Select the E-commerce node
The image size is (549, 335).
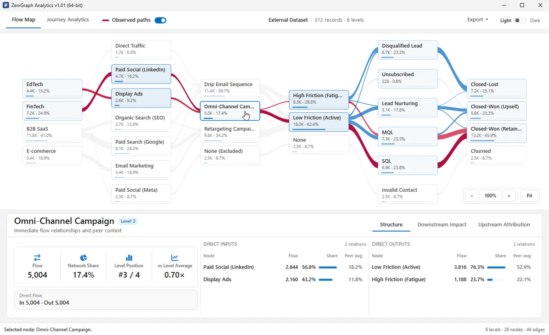coord(52,155)
